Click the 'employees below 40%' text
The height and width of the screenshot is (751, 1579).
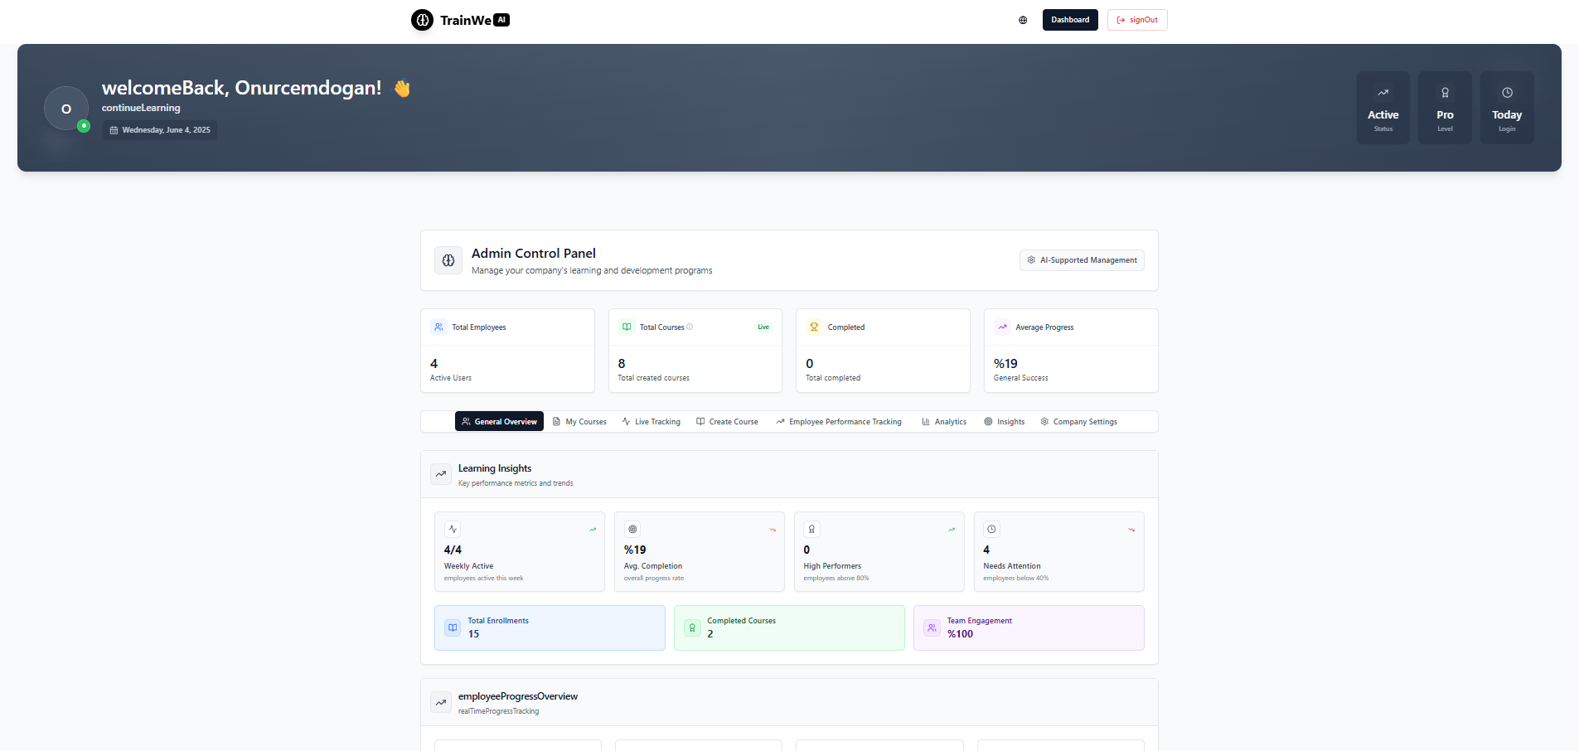(1015, 578)
